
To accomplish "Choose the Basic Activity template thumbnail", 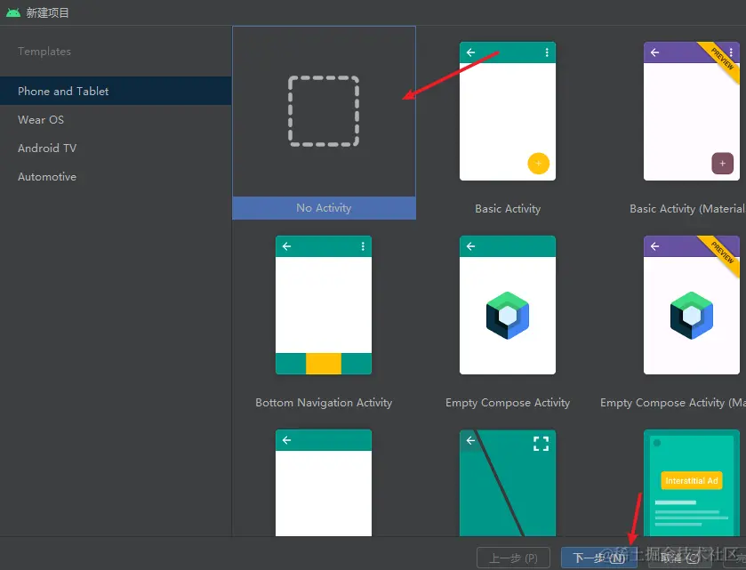I will pyautogui.click(x=508, y=111).
